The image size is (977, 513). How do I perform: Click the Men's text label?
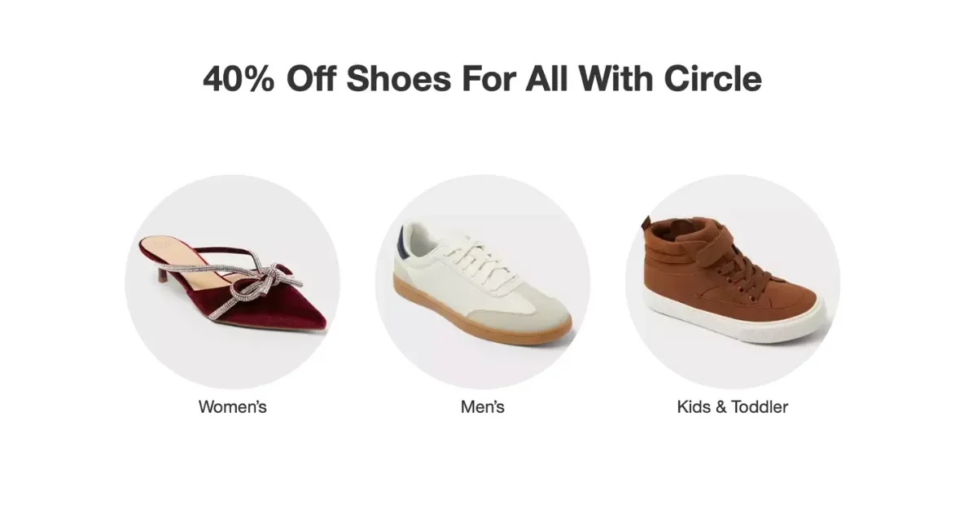tap(482, 406)
